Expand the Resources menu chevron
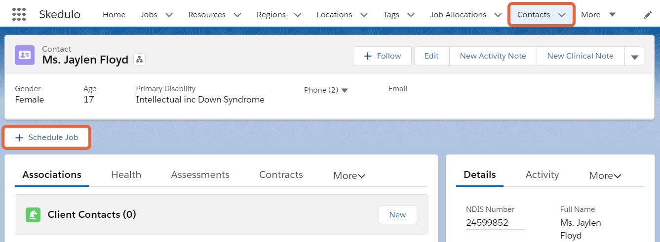Viewport: 660px width, 242px height. click(237, 15)
